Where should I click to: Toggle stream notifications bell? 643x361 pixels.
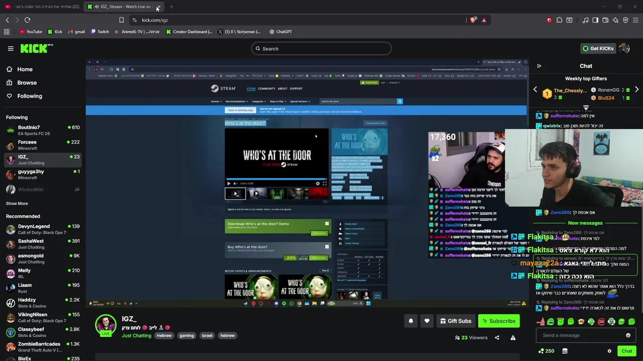pos(411,321)
